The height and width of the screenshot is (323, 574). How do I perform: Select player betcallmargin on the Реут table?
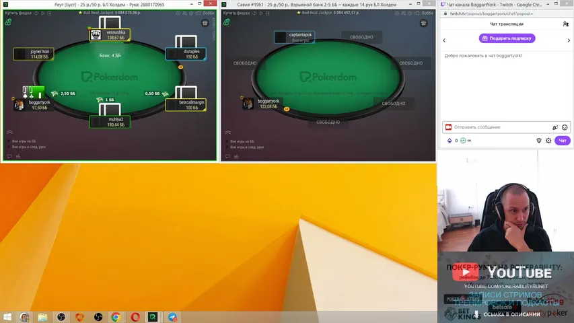186,105
